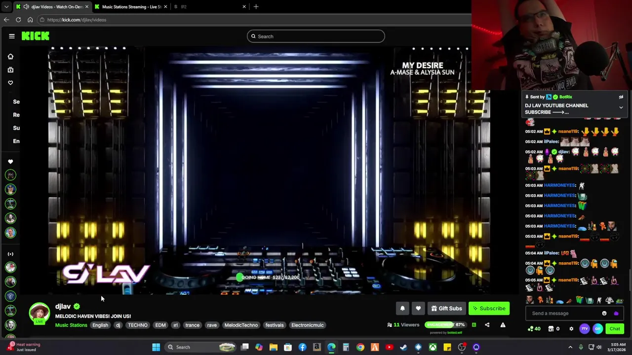Click the Gift Subs button

[x=446, y=309]
